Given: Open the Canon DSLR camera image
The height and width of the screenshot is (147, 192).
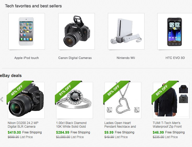Looking at the screenshot, I should pyautogui.click(x=77, y=31).
